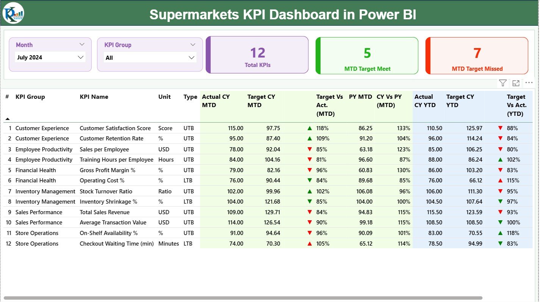Select the Total KPIs card showing 12
This screenshot has height=302, width=540.
[x=257, y=54]
